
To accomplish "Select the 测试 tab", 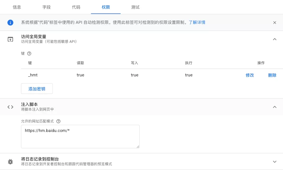I will 135,7.
